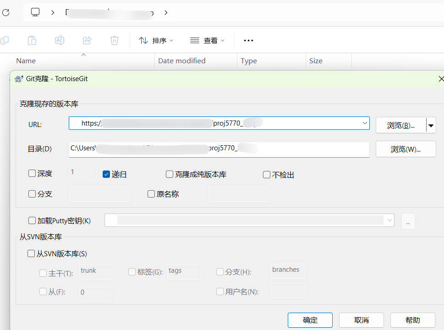Click the Delete icon in the toolbar
This screenshot has height=330, width=444.
(114, 40)
